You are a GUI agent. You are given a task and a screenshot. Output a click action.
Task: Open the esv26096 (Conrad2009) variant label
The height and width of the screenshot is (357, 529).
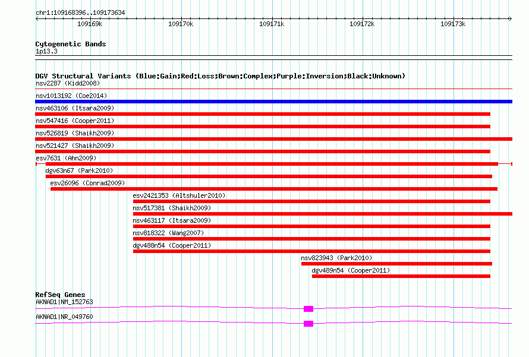pos(87,184)
